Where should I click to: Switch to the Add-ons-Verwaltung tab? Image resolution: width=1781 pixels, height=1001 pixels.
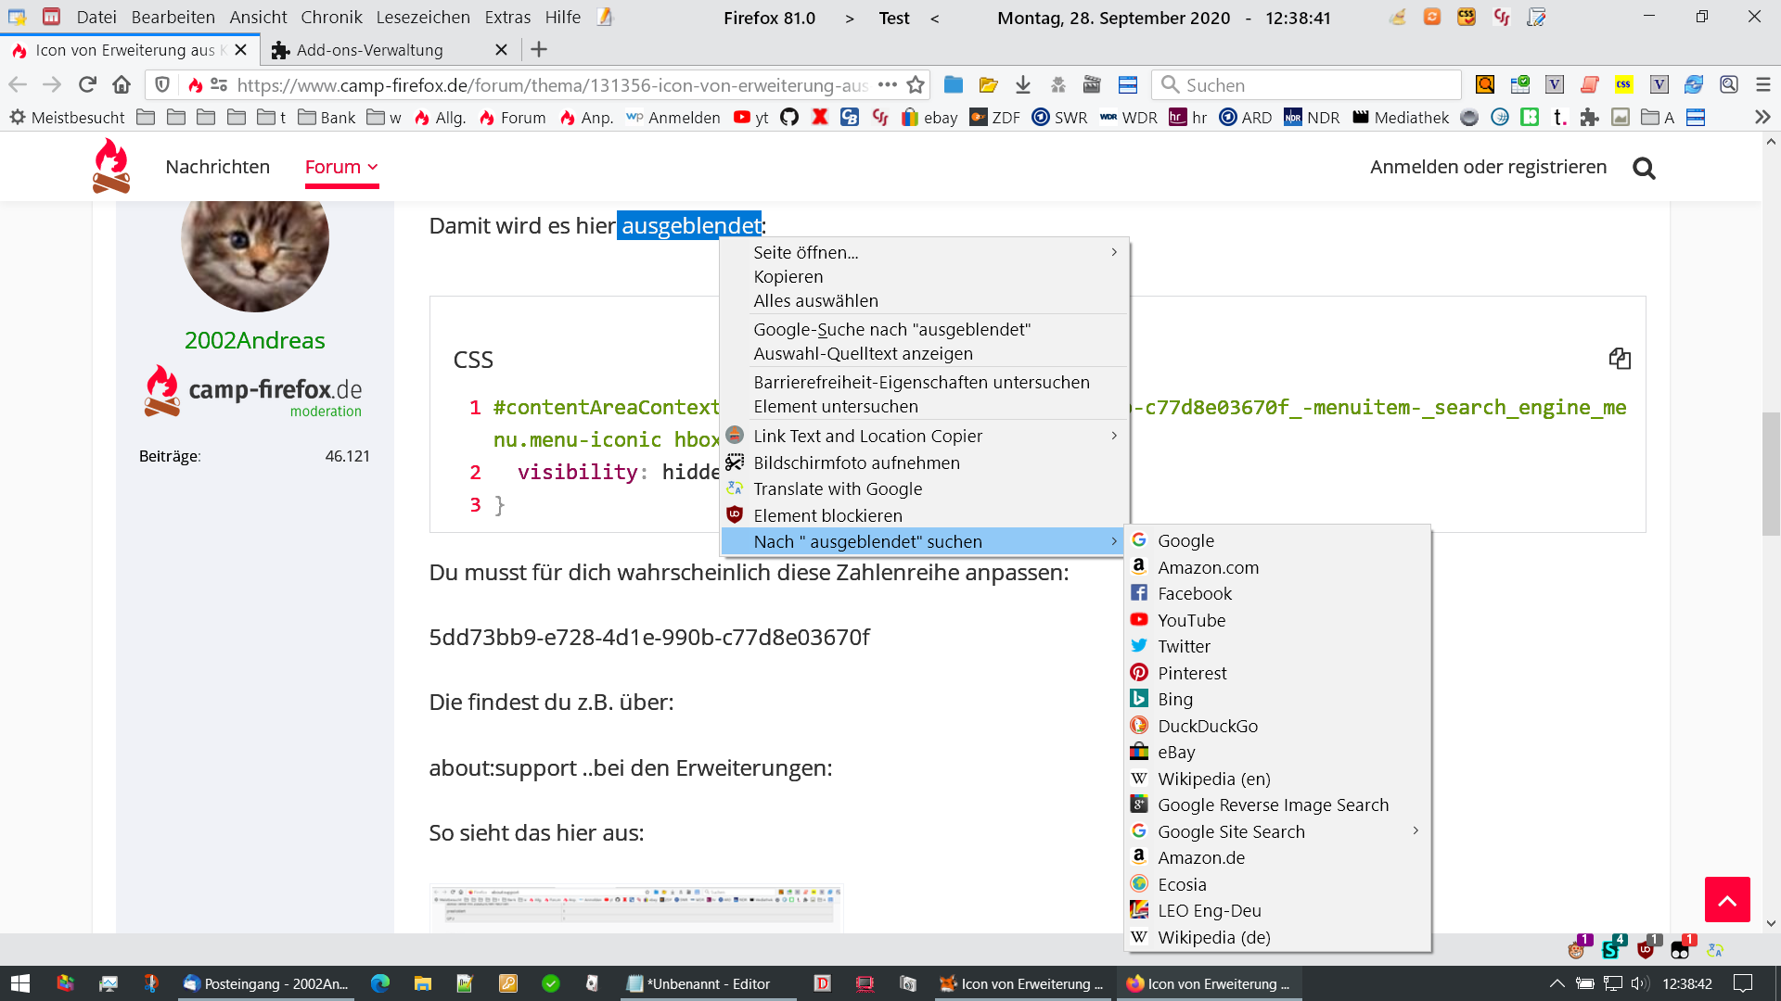[369, 50]
